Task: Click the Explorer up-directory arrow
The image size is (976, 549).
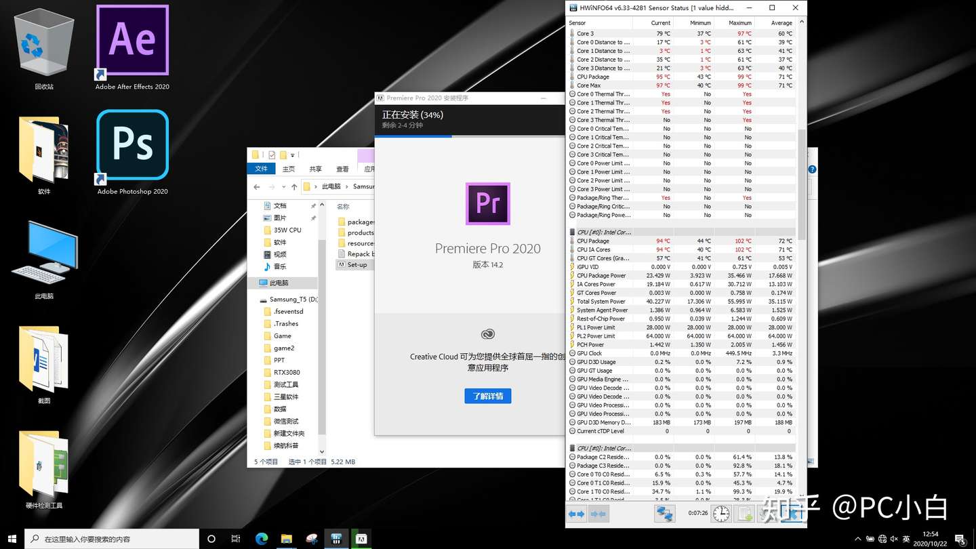Action: pyautogui.click(x=294, y=186)
